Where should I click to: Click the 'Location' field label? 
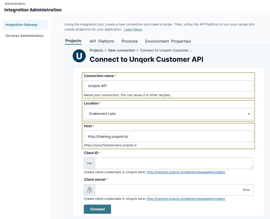point(91,103)
